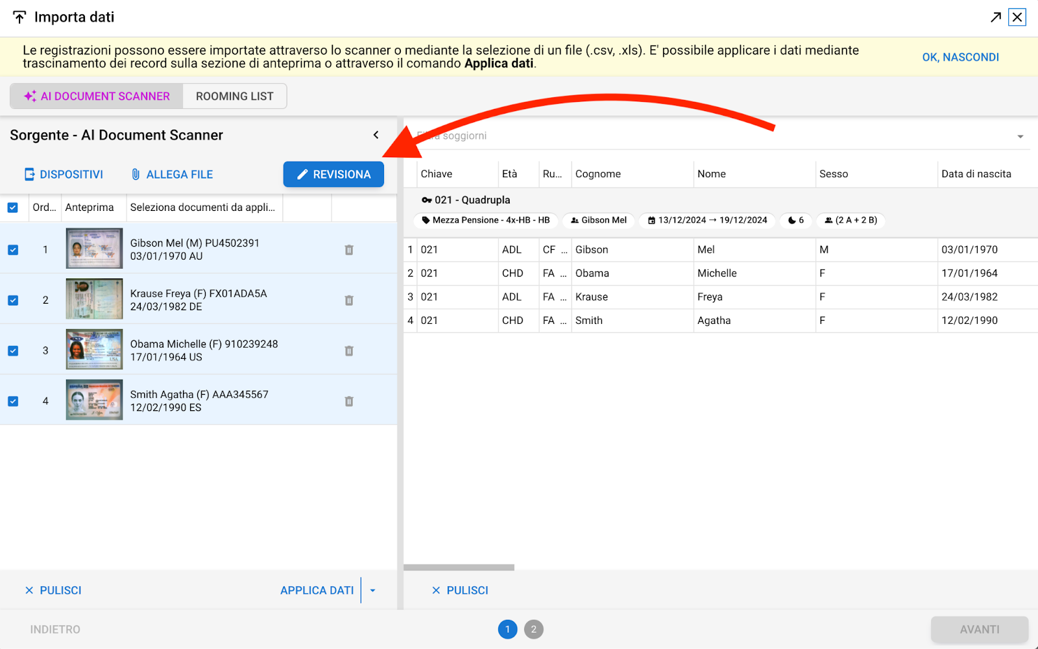Expand the Filtra soggiorni dropdown

pos(1020,136)
